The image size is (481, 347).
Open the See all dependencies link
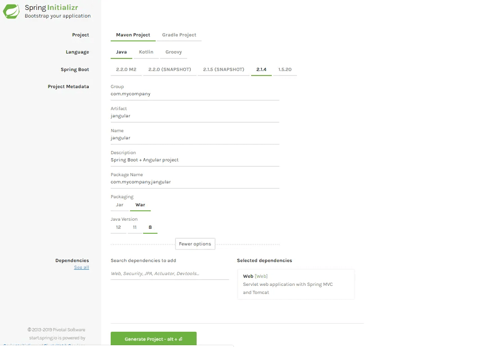click(x=81, y=267)
